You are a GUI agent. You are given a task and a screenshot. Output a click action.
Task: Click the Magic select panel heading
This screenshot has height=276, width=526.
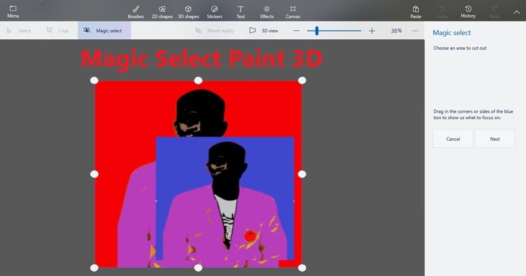coord(452,33)
